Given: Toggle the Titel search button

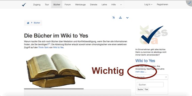Looking at the screenshot, I should point(146,89).
